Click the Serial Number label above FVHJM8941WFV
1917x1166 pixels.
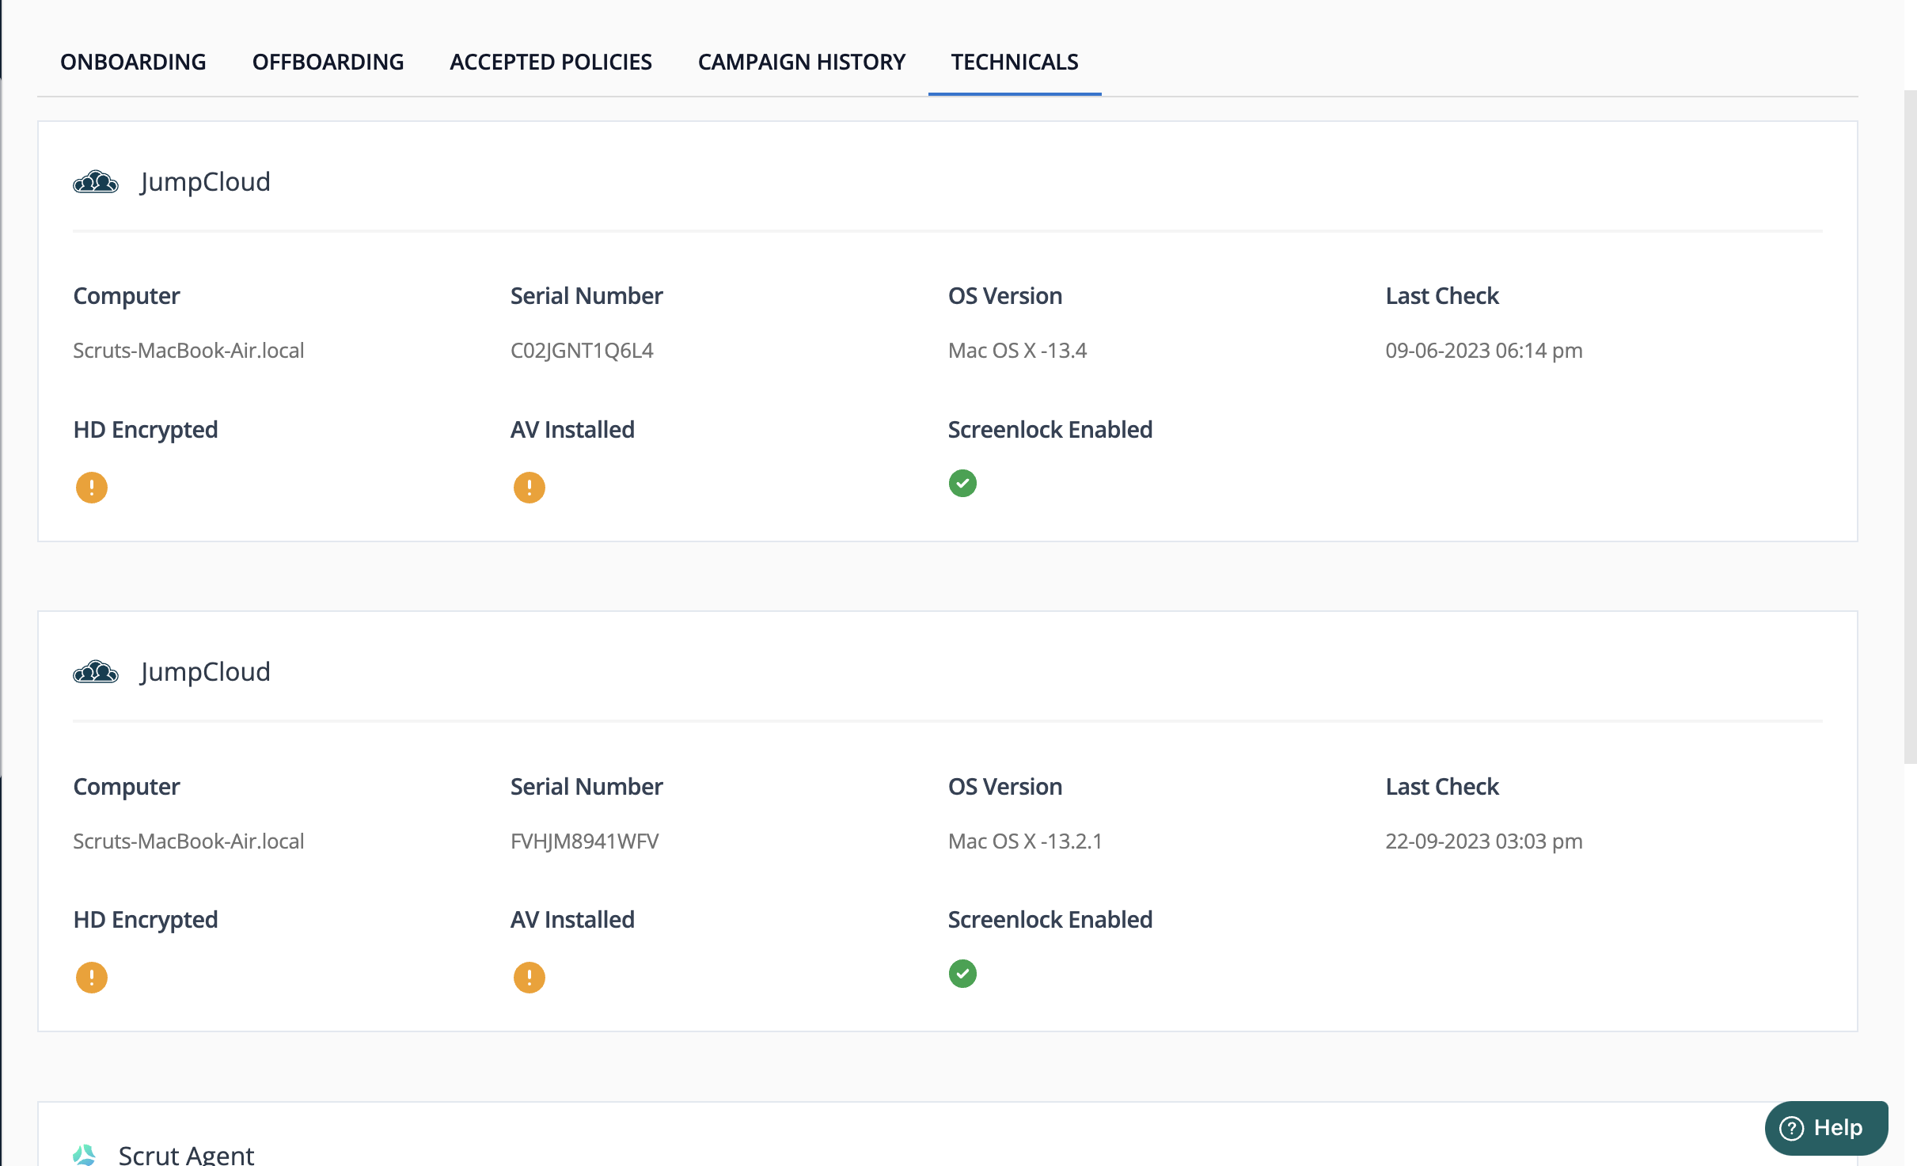(586, 786)
